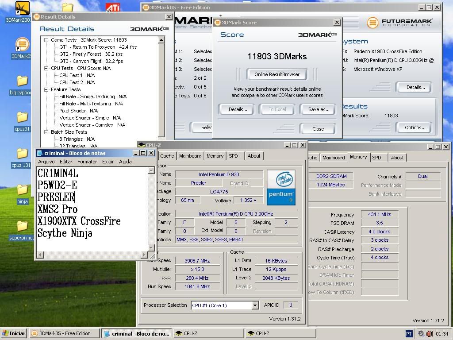The height and width of the screenshot is (340, 453).
Task: Switch to Mainboard tab in right CPU-Z window
Action: [334, 158]
